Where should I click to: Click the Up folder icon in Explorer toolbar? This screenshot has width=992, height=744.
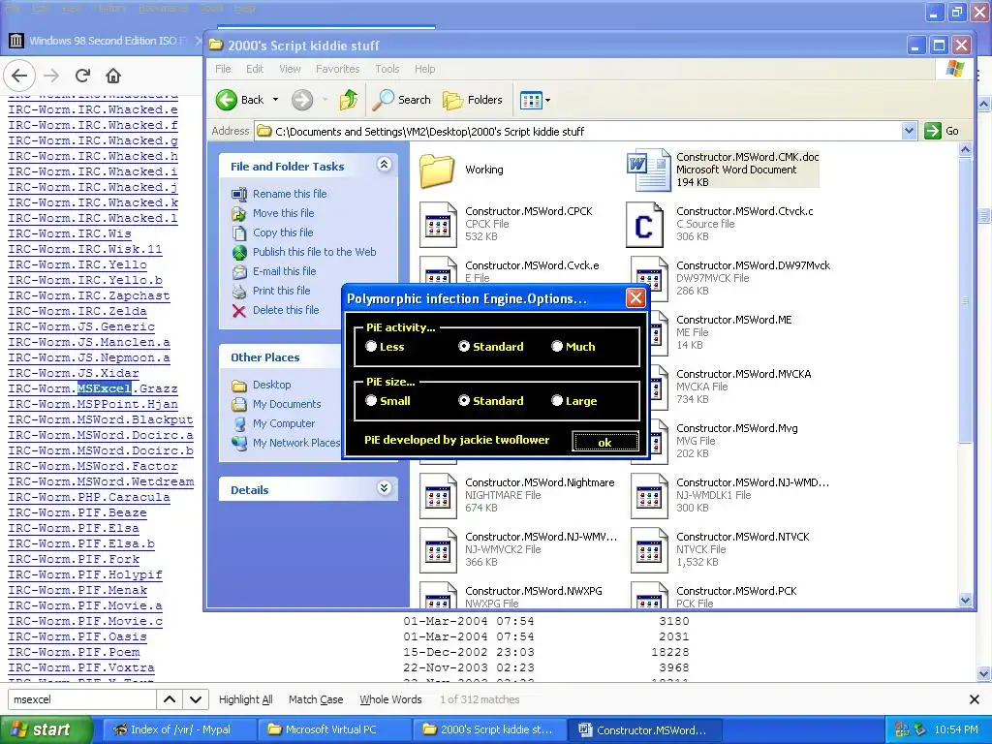point(348,100)
